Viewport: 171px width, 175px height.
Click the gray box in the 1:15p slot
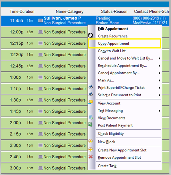pyautogui.click(x=41, y=89)
